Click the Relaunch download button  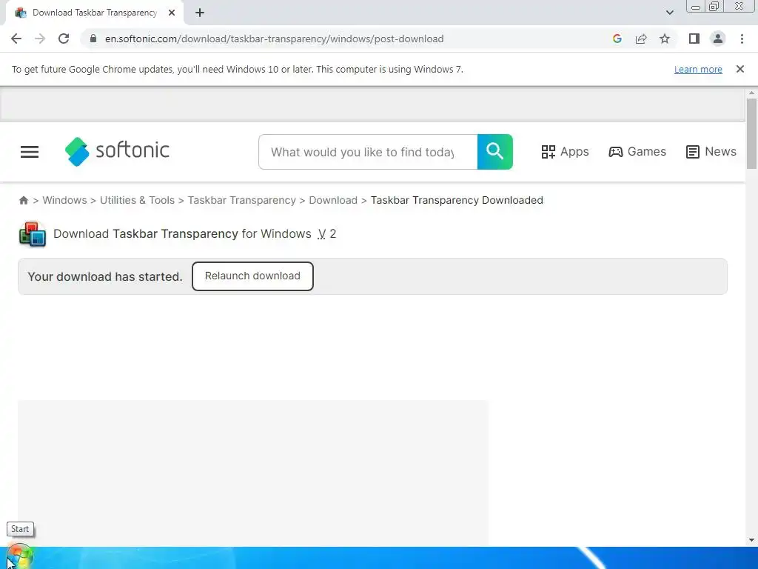click(252, 276)
